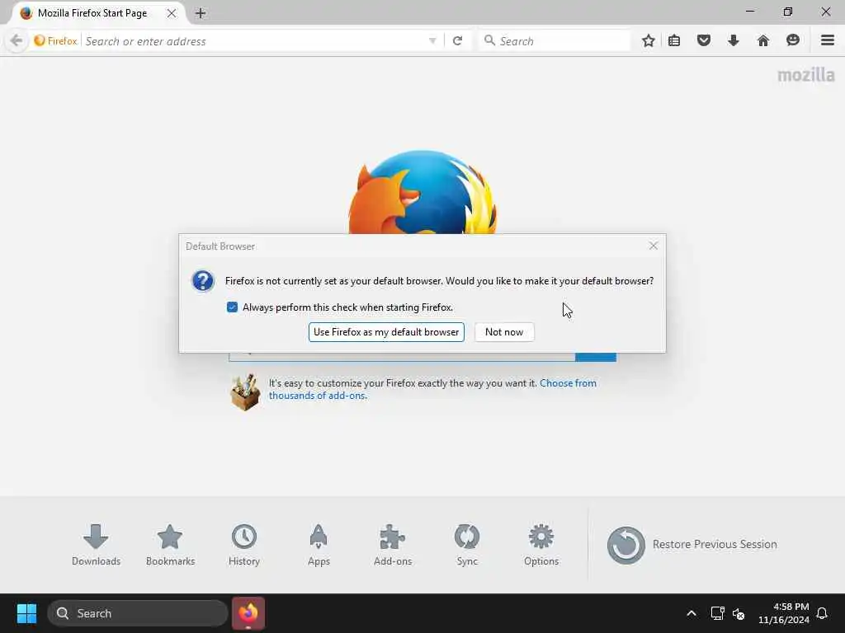
Task: Reload the current page
Action: [x=457, y=41]
